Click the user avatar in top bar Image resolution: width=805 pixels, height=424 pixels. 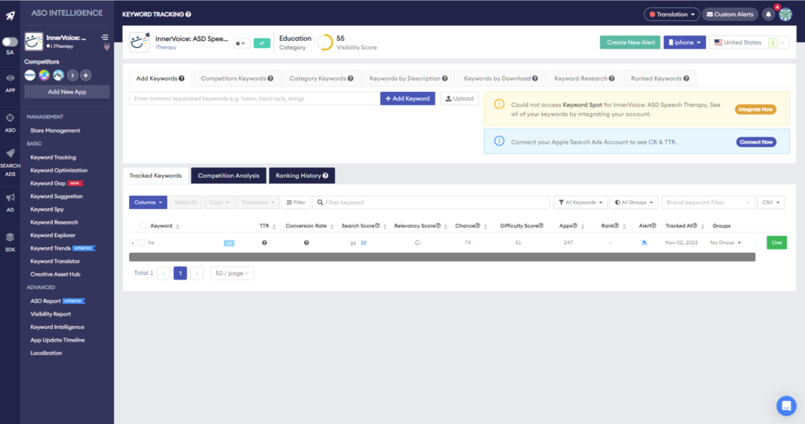[785, 14]
